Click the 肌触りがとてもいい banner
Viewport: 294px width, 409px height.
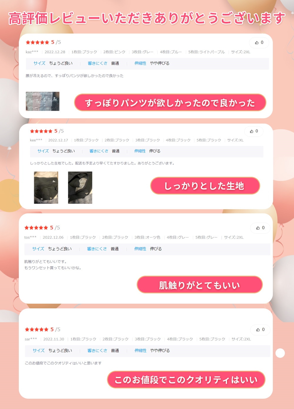point(200,285)
